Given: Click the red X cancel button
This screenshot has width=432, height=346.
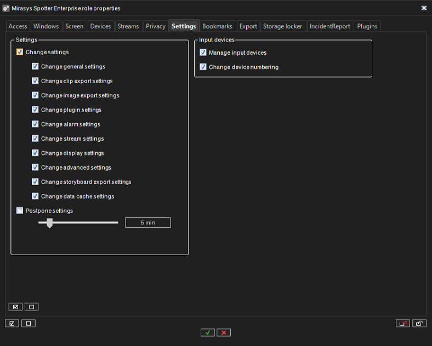Looking at the screenshot, I should [x=223, y=332].
